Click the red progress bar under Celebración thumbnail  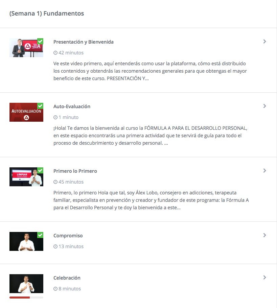tap(20, 298)
